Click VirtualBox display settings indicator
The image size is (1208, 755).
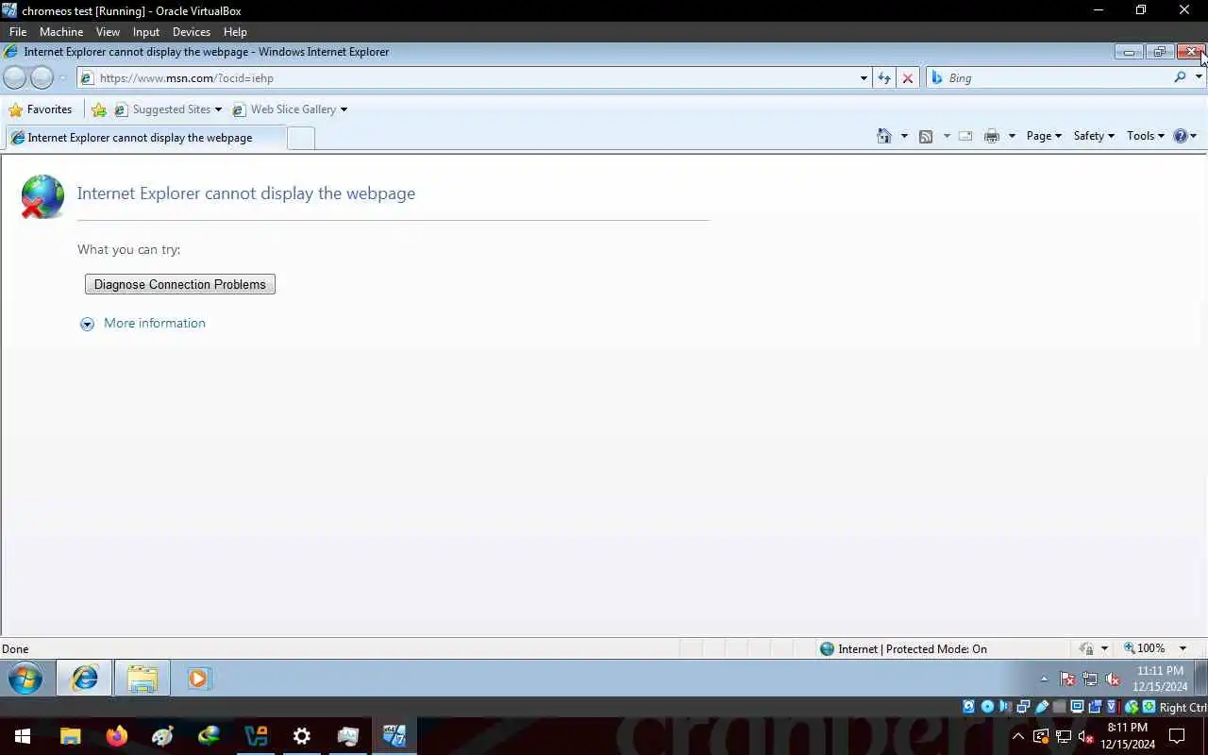1077,707
